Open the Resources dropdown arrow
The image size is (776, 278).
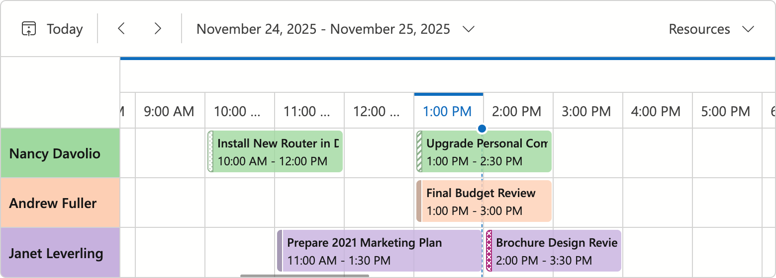tap(748, 29)
